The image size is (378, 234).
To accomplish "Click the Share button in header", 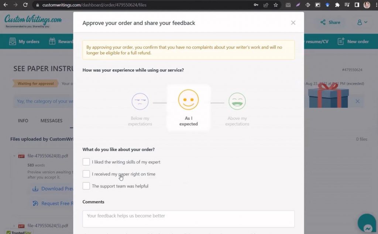I will pyautogui.click(x=330, y=22).
